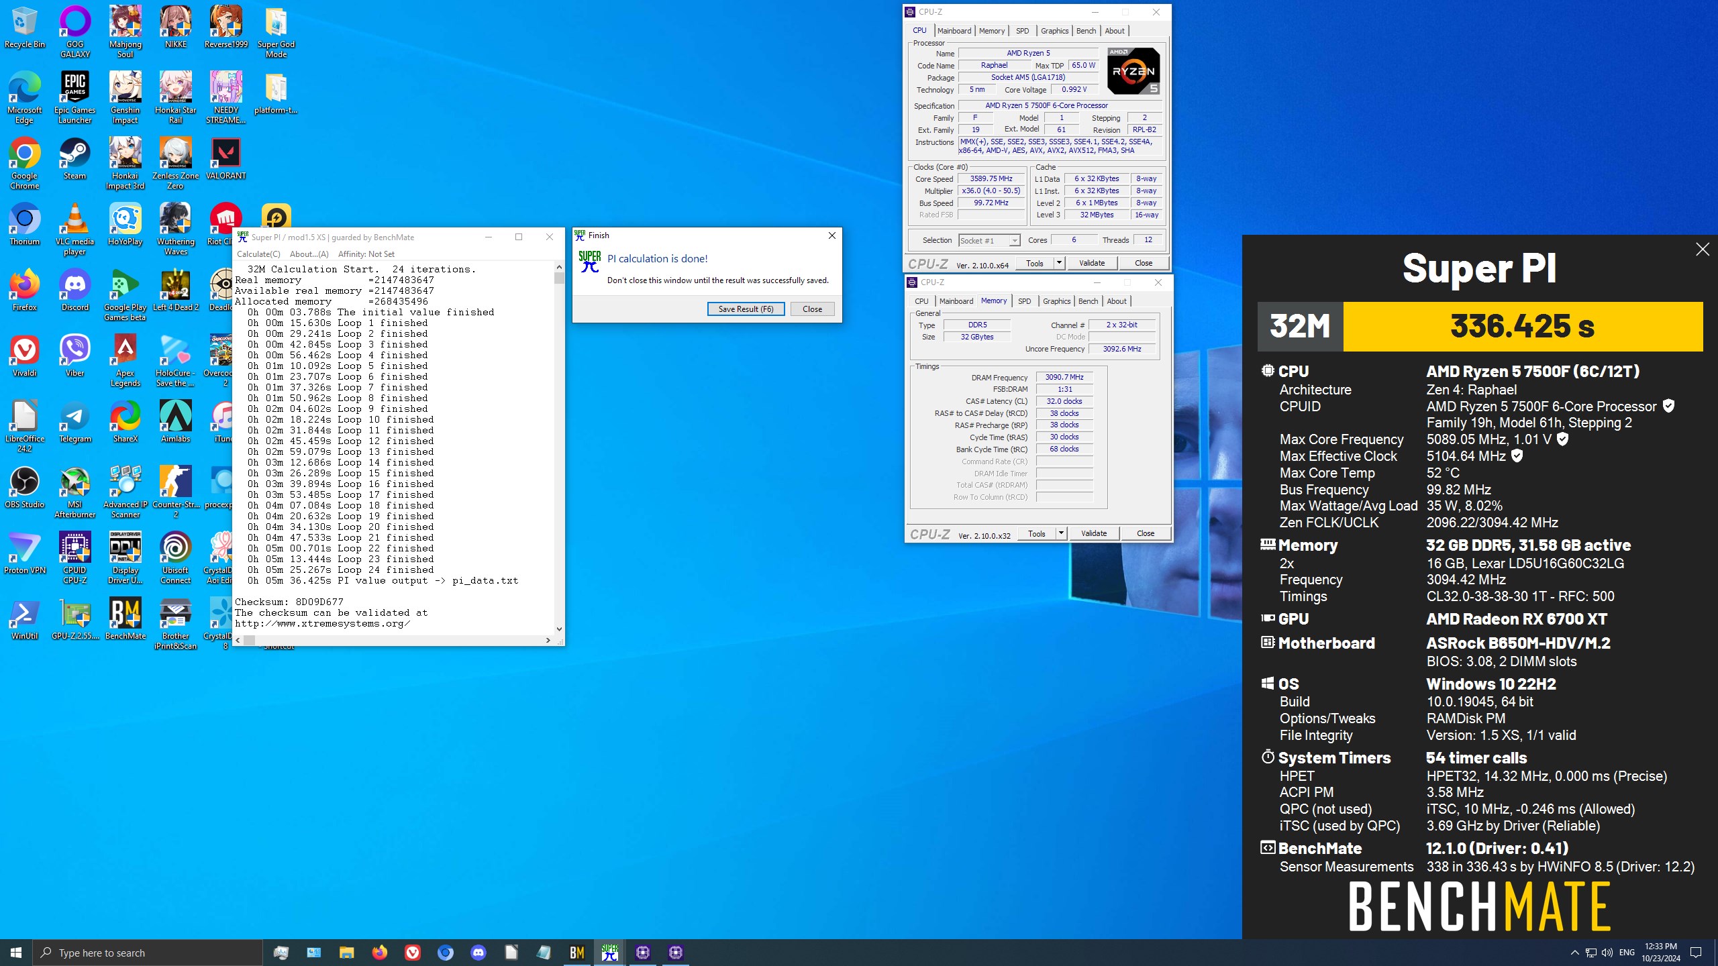Open notification center in taskbar
The image size is (1718, 966).
click(1696, 953)
